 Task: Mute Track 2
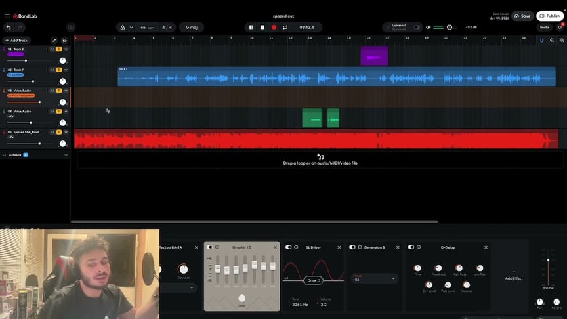tap(52, 49)
